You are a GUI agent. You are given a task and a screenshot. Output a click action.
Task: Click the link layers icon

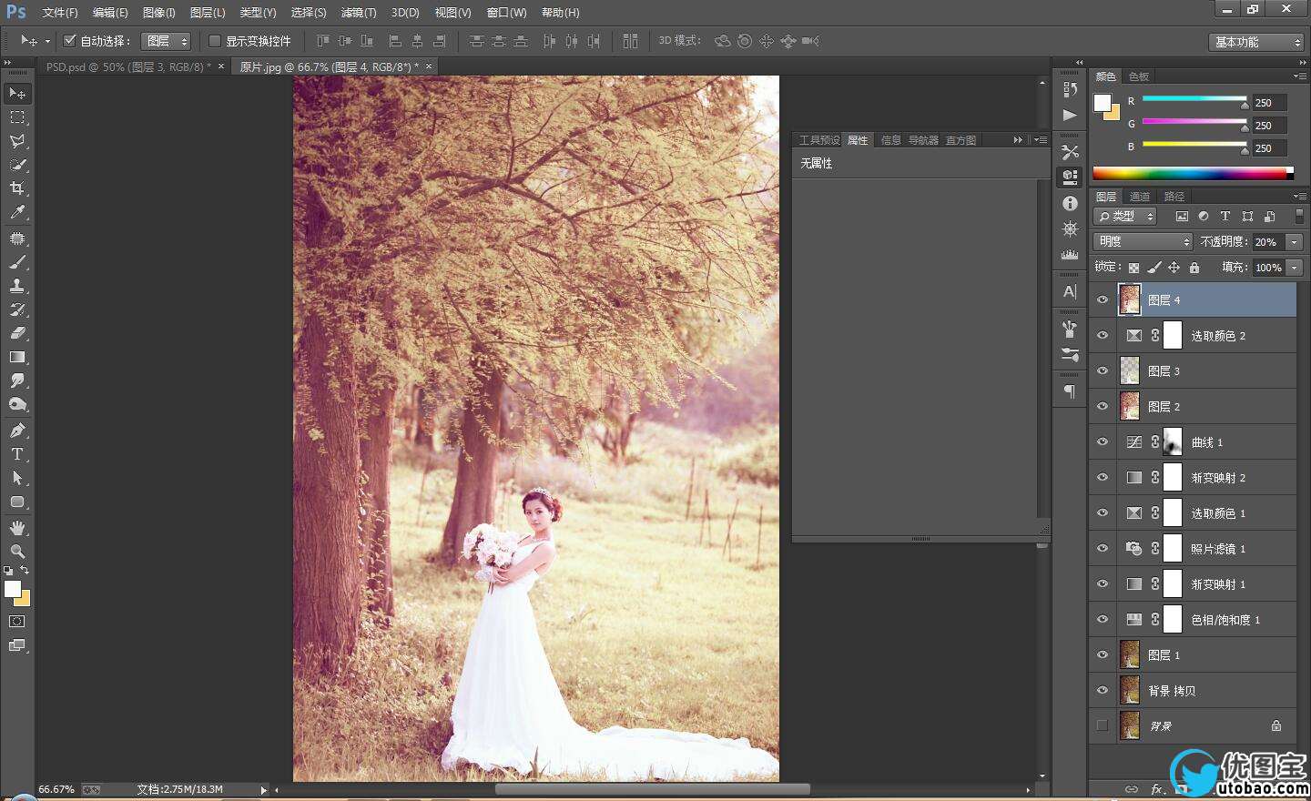pyautogui.click(x=1132, y=789)
